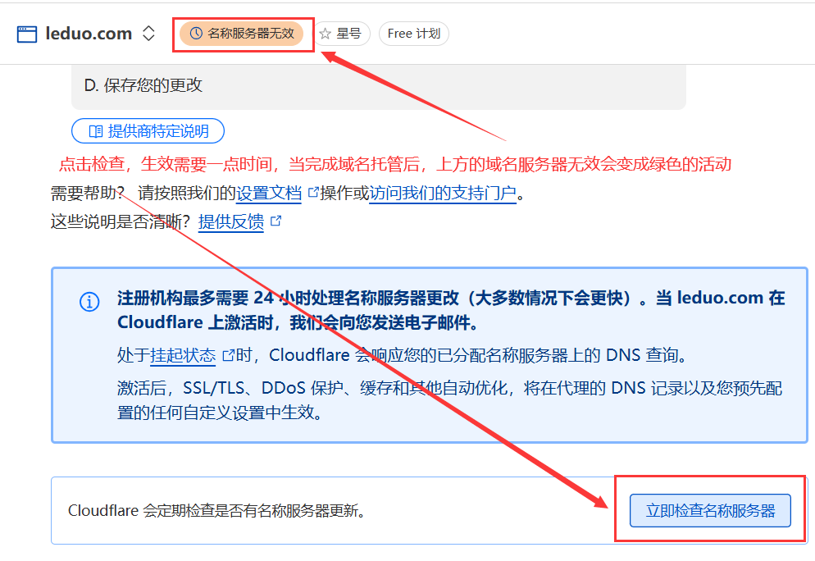Click the star icon in 星号 button

326,34
